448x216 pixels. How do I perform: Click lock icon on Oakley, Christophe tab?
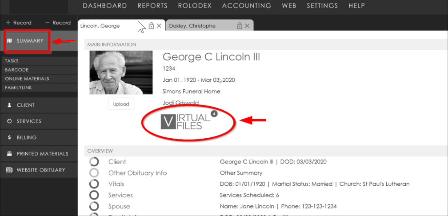tap(240, 26)
